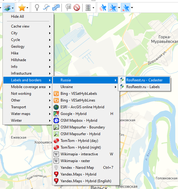Click OSM Mapsurfer Hybrid magnifier icon
Image resolution: width=178 pixels, height=189 pixels.
click(56, 134)
